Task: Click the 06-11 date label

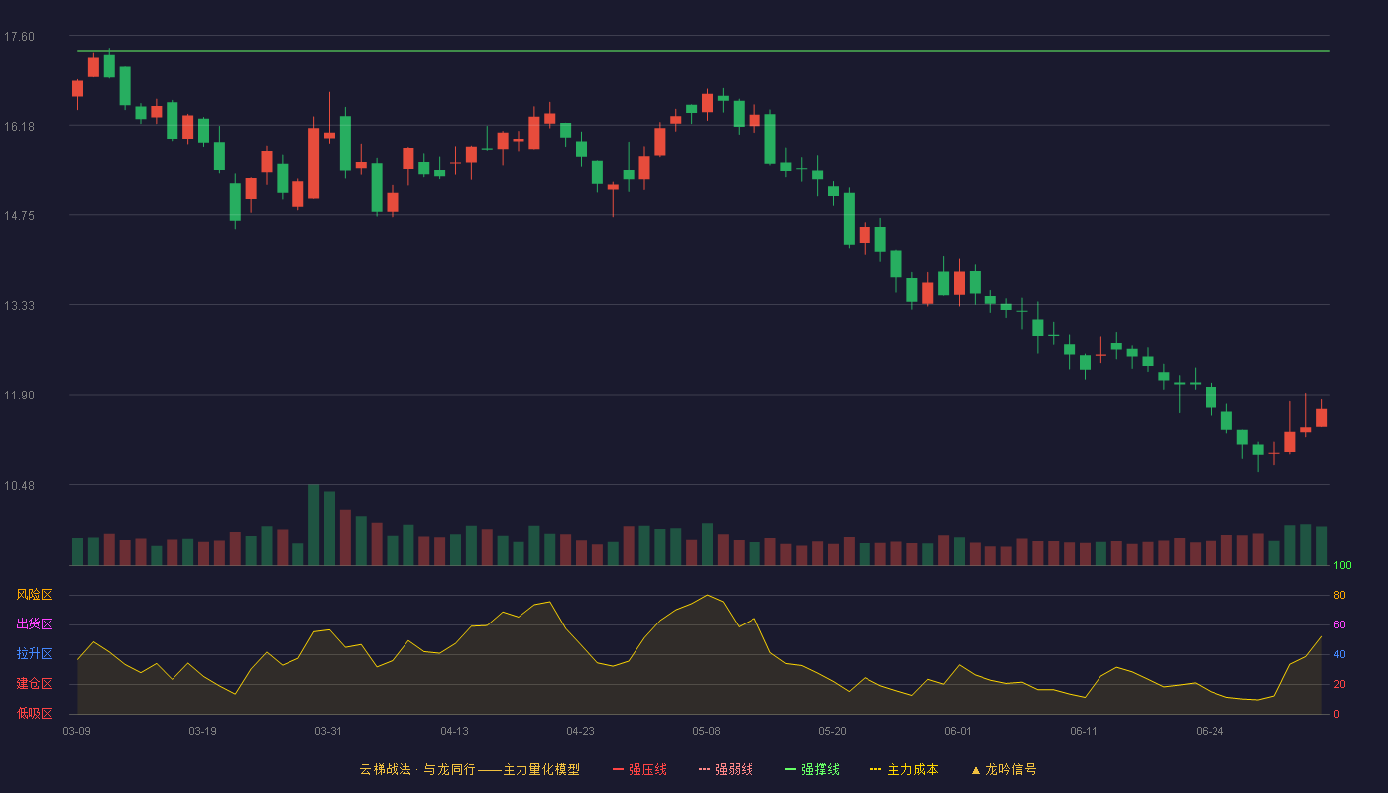Action: point(1084,731)
